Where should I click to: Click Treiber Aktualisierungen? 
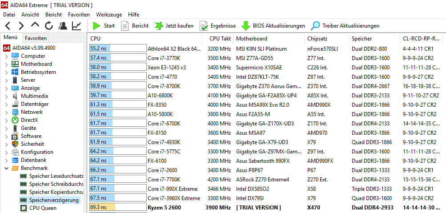345,26
